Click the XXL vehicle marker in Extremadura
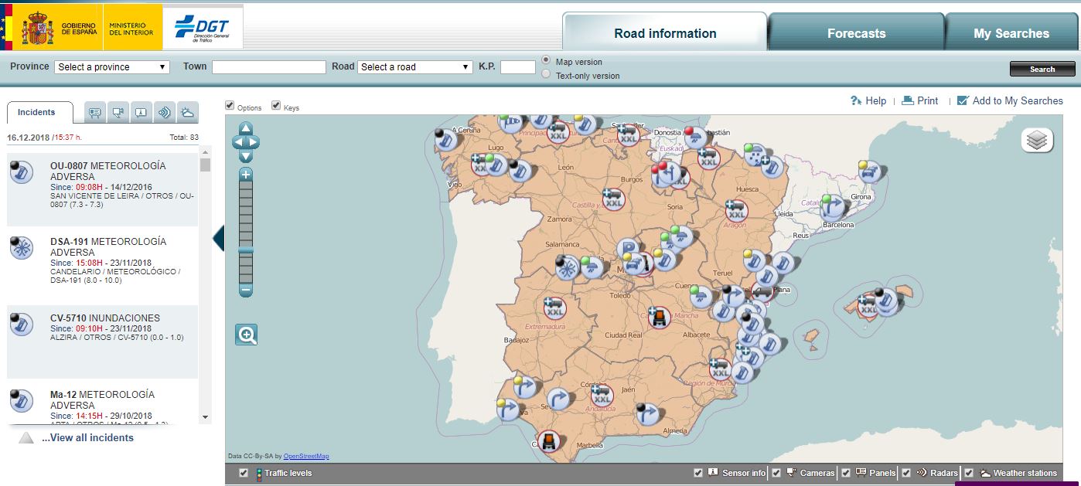The image size is (1081, 486). 554,308
